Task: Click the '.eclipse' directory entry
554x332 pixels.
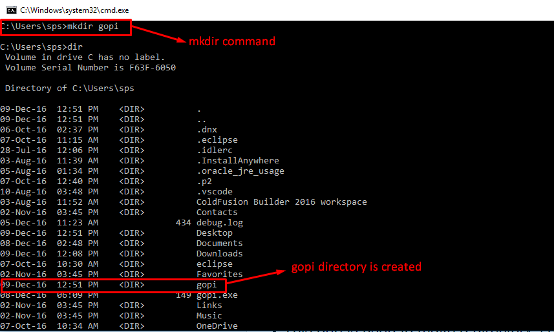Action: (x=217, y=140)
